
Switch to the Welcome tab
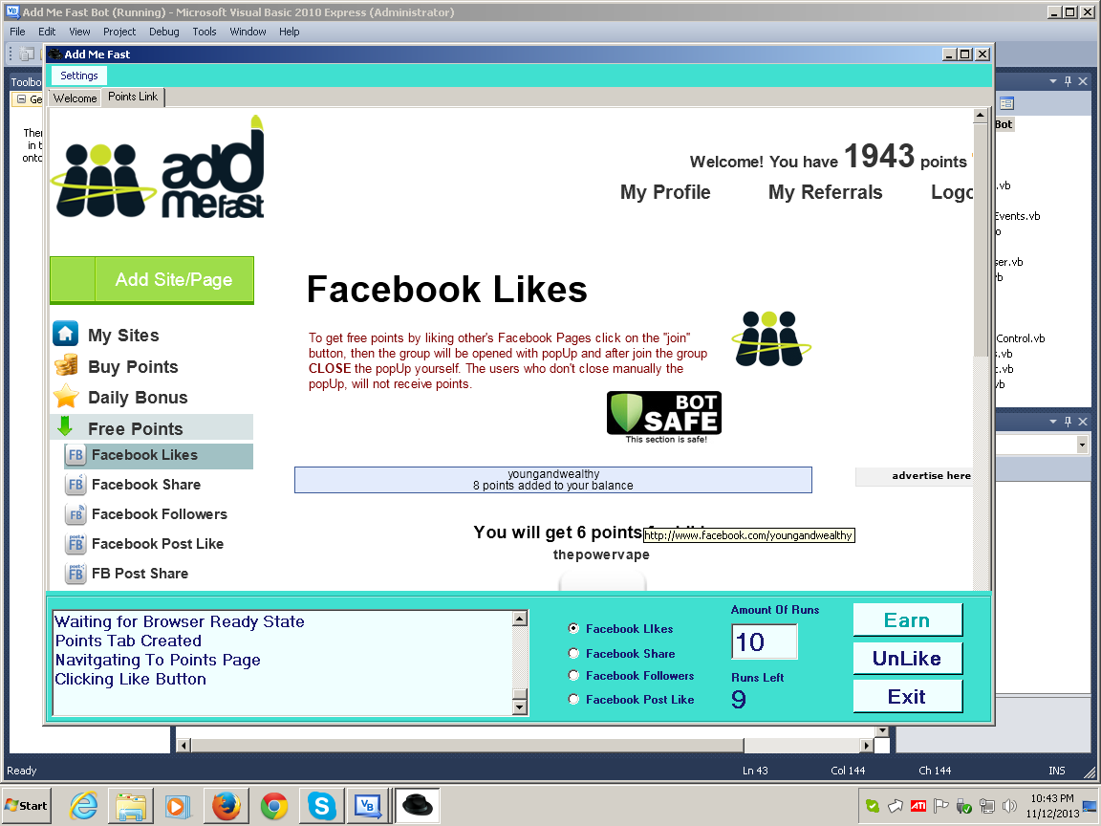[x=76, y=98]
